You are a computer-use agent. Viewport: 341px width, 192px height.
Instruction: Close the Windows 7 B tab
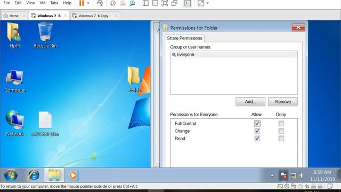pos(65,15)
